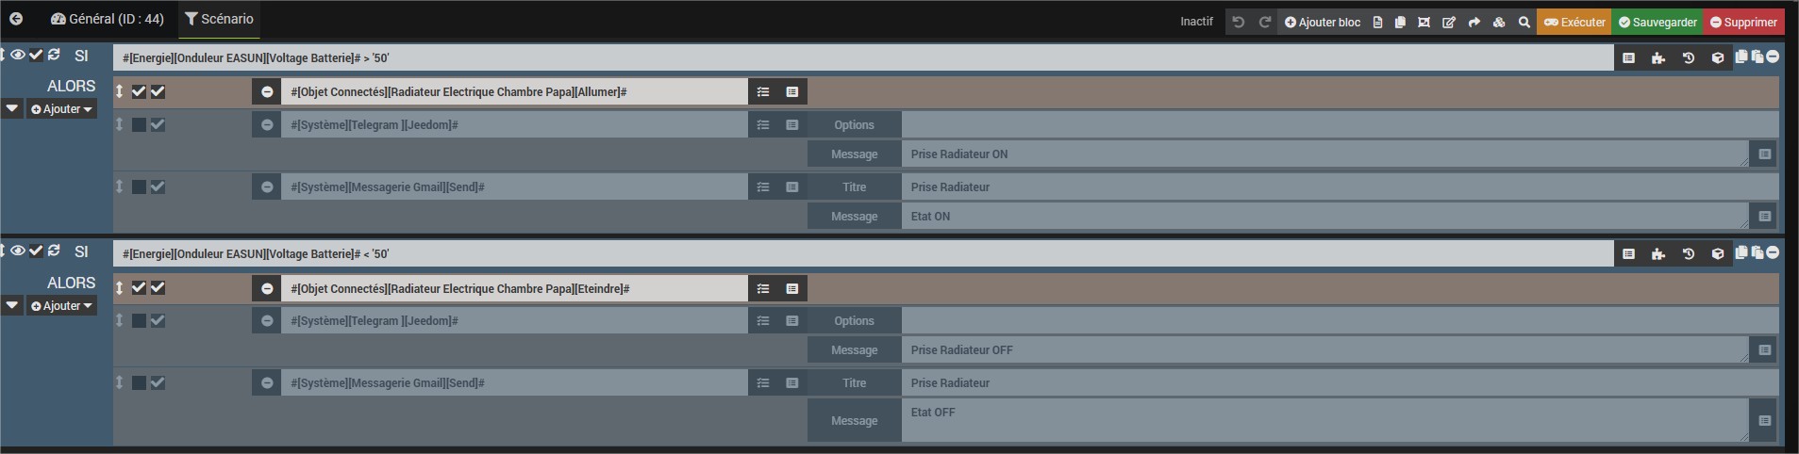
Task: Open the Ajouter dropdown in the first ALORS block
Action: (62, 109)
